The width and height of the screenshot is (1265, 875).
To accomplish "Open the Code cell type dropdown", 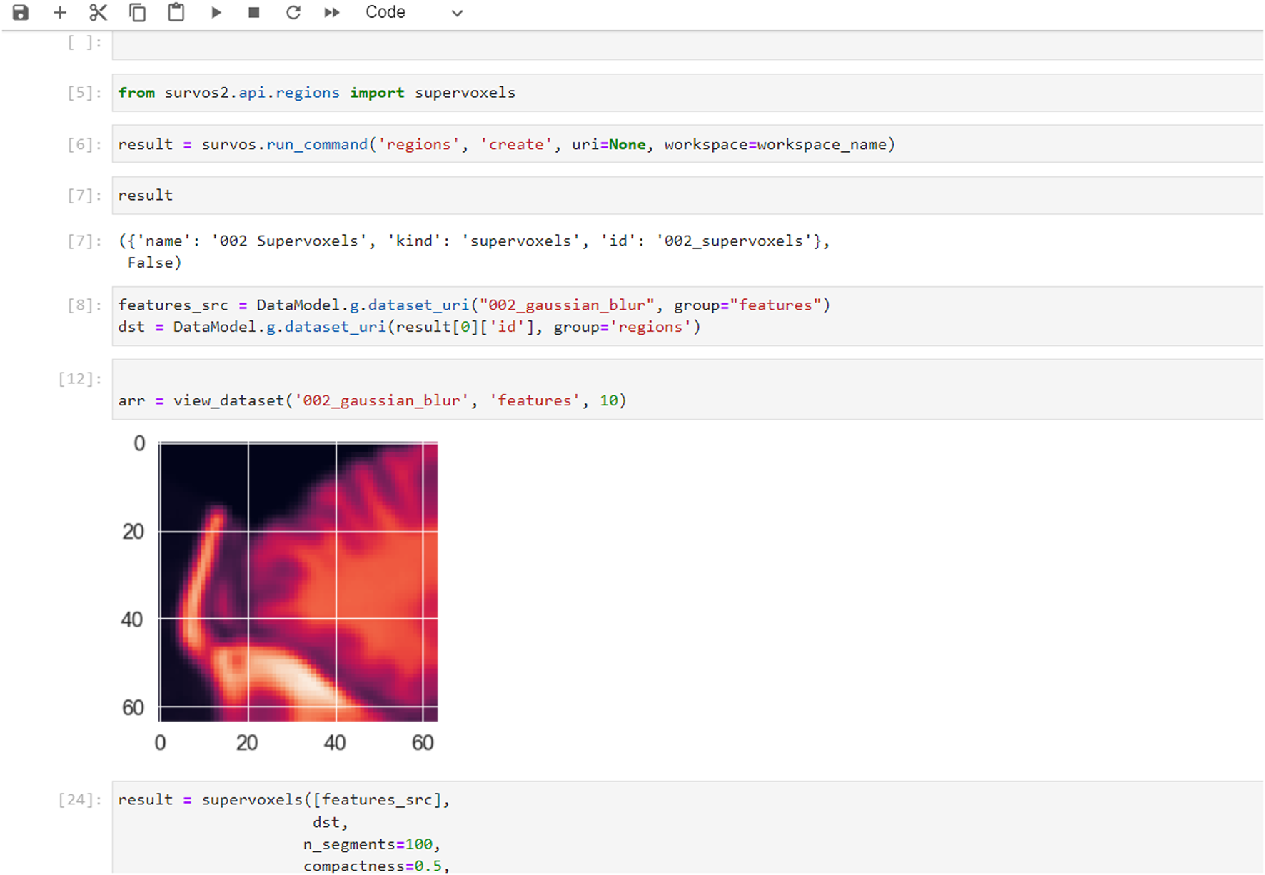I will click(x=413, y=13).
